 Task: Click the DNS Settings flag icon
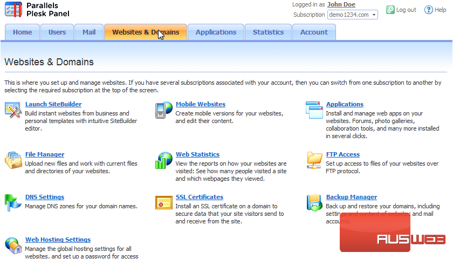(x=13, y=202)
